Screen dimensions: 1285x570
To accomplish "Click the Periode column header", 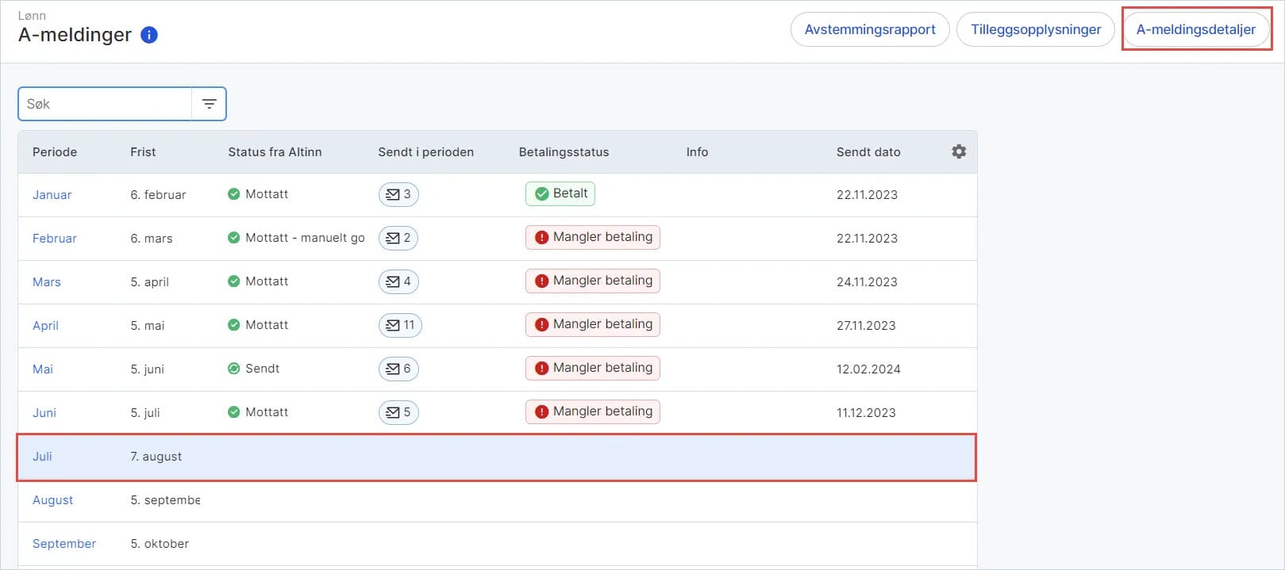I will point(55,152).
